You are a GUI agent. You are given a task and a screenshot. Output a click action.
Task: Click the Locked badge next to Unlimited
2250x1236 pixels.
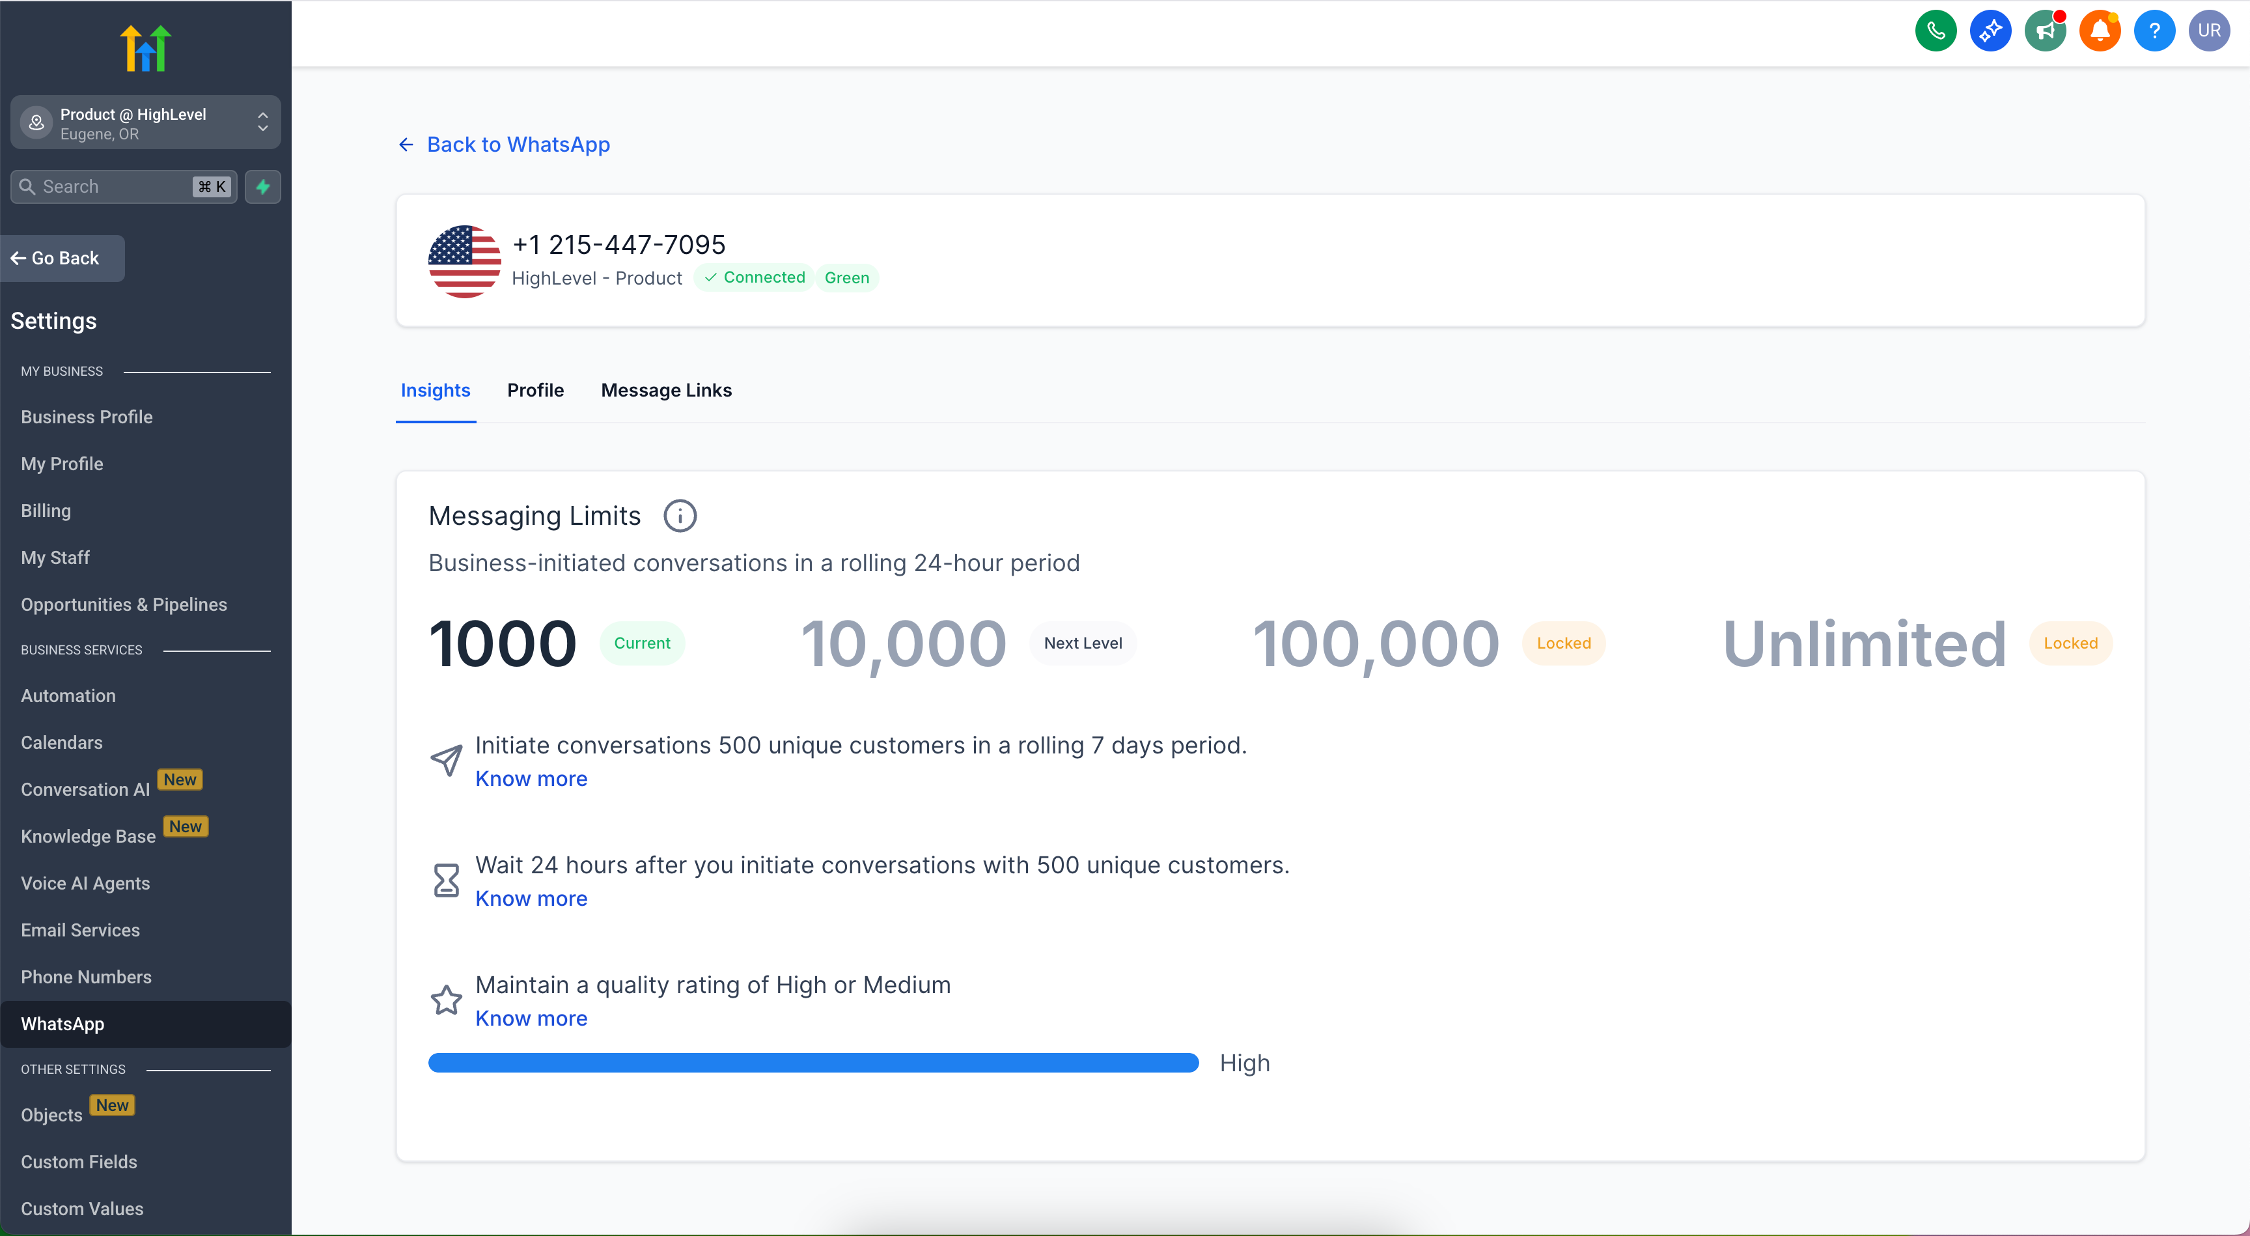pyautogui.click(x=2070, y=643)
